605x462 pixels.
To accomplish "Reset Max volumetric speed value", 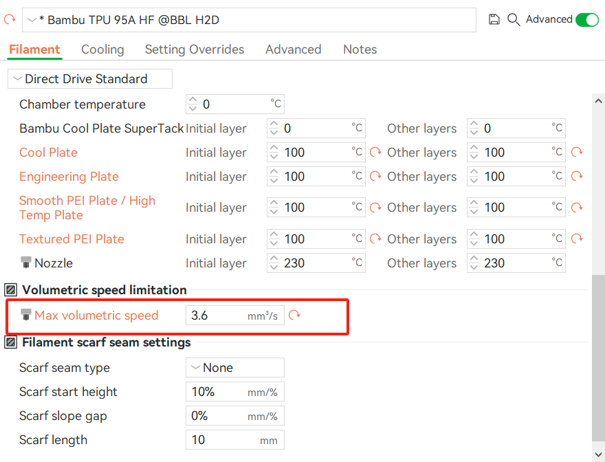I will [x=294, y=315].
